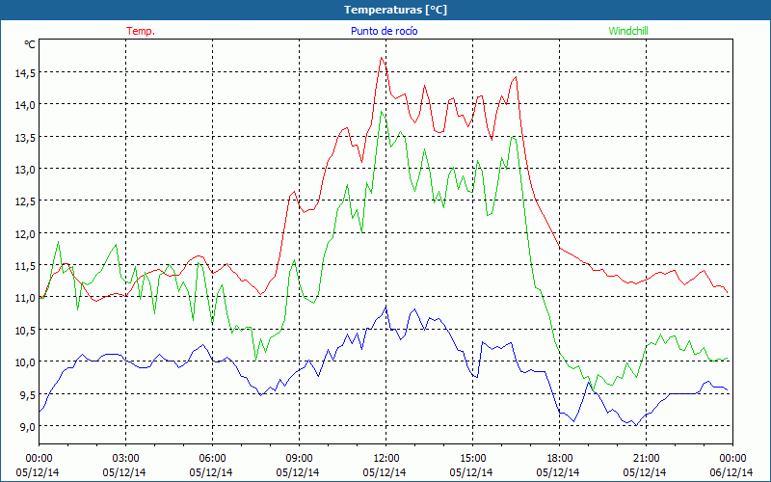Click the blue dew point peak near 12:00

click(x=386, y=308)
